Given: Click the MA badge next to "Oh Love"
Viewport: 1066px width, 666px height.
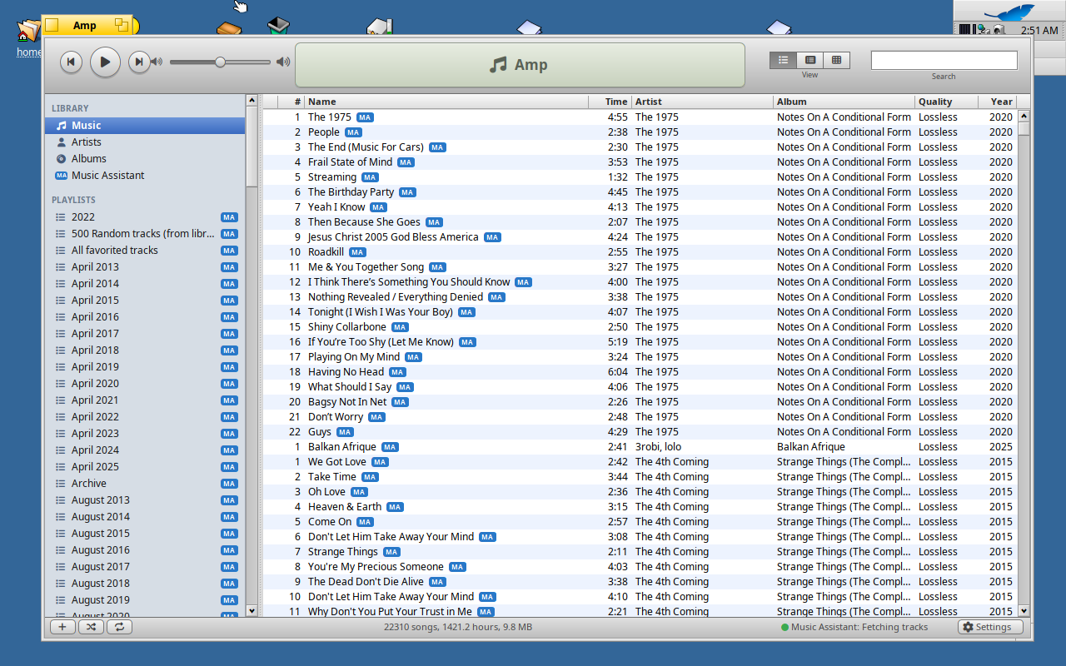Looking at the screenshot, I should [x=359, y=492].
